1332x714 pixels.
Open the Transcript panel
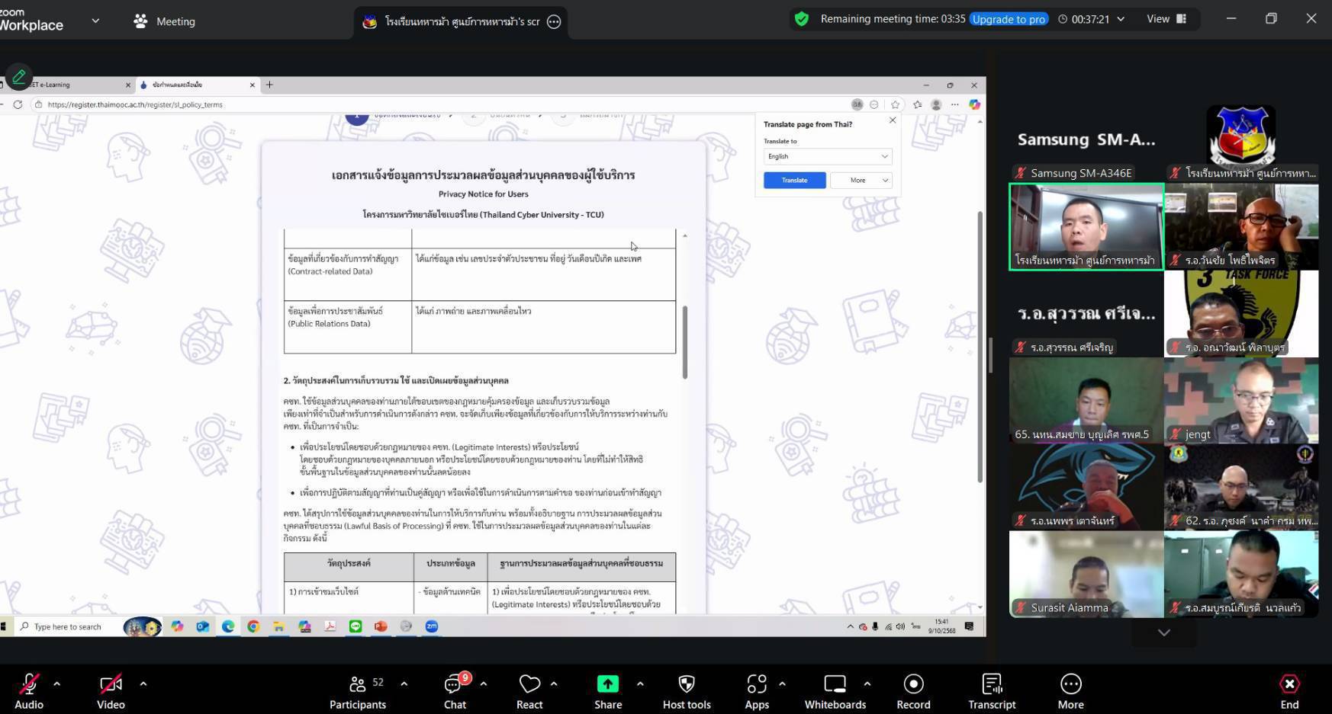click(992, 691)
